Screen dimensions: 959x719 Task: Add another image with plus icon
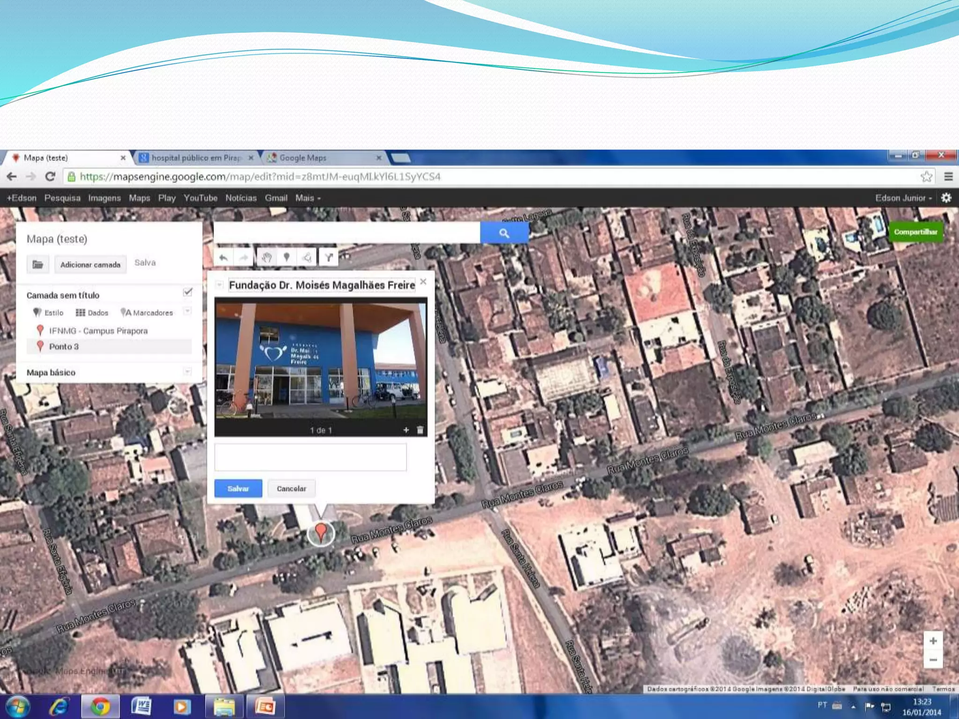pos(406,430)
